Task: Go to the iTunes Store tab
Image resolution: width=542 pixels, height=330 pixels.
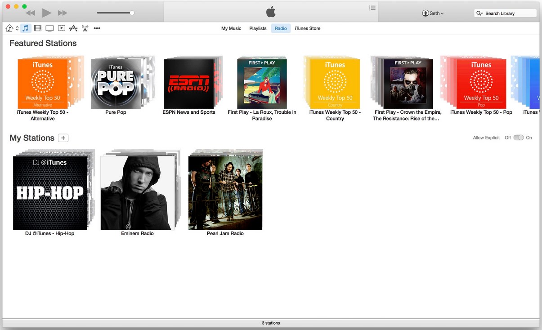Action: click(308, 28)
